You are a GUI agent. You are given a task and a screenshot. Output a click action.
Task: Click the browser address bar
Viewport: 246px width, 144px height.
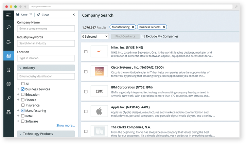point(130,6)
